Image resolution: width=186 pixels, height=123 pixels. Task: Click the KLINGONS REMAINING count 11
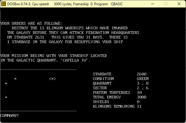[x=139, y=106]
